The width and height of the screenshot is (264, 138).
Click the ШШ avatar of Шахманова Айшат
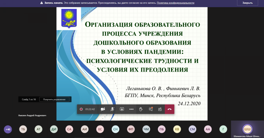point(247,129)
